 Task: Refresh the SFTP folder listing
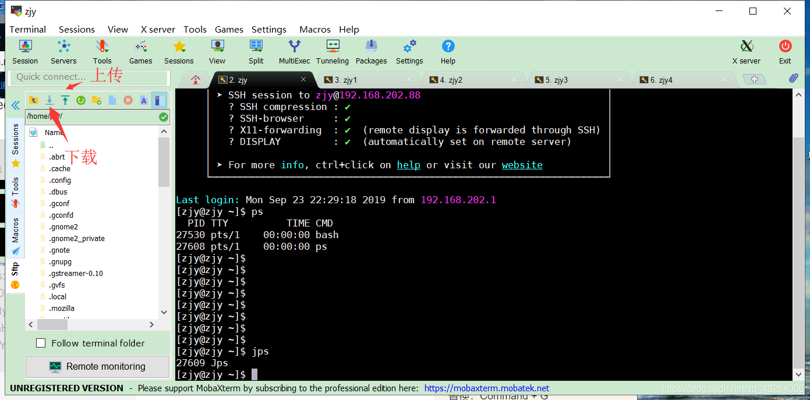[81, 100]
